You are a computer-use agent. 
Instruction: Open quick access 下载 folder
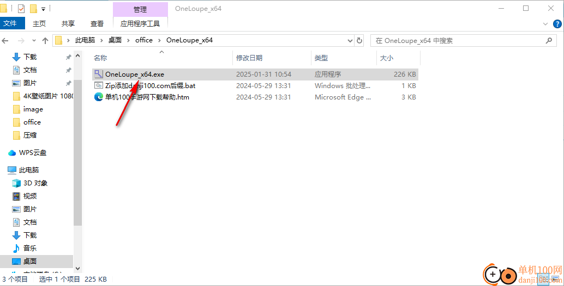pyautogui.click(x=30, y=57)
